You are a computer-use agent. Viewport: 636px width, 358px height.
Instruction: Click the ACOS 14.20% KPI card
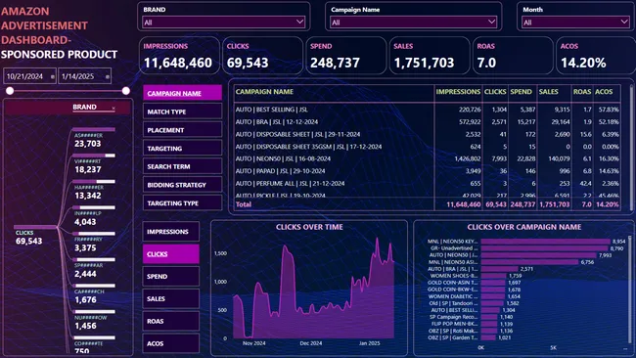[596, 56]
